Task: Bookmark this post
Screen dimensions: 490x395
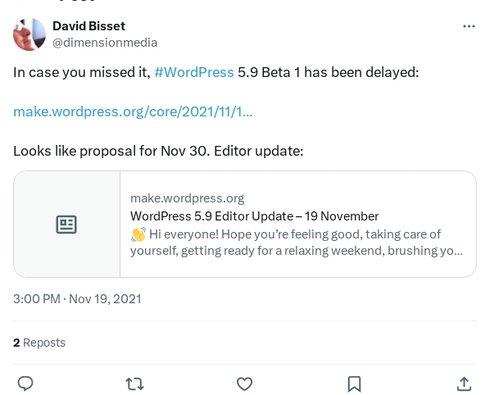Action: (x=354, y=384)
